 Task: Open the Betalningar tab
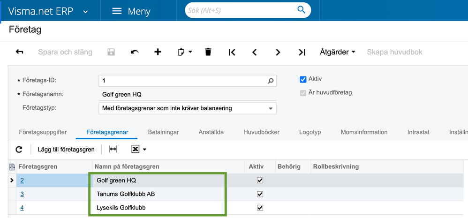click(x=163, y=132)
